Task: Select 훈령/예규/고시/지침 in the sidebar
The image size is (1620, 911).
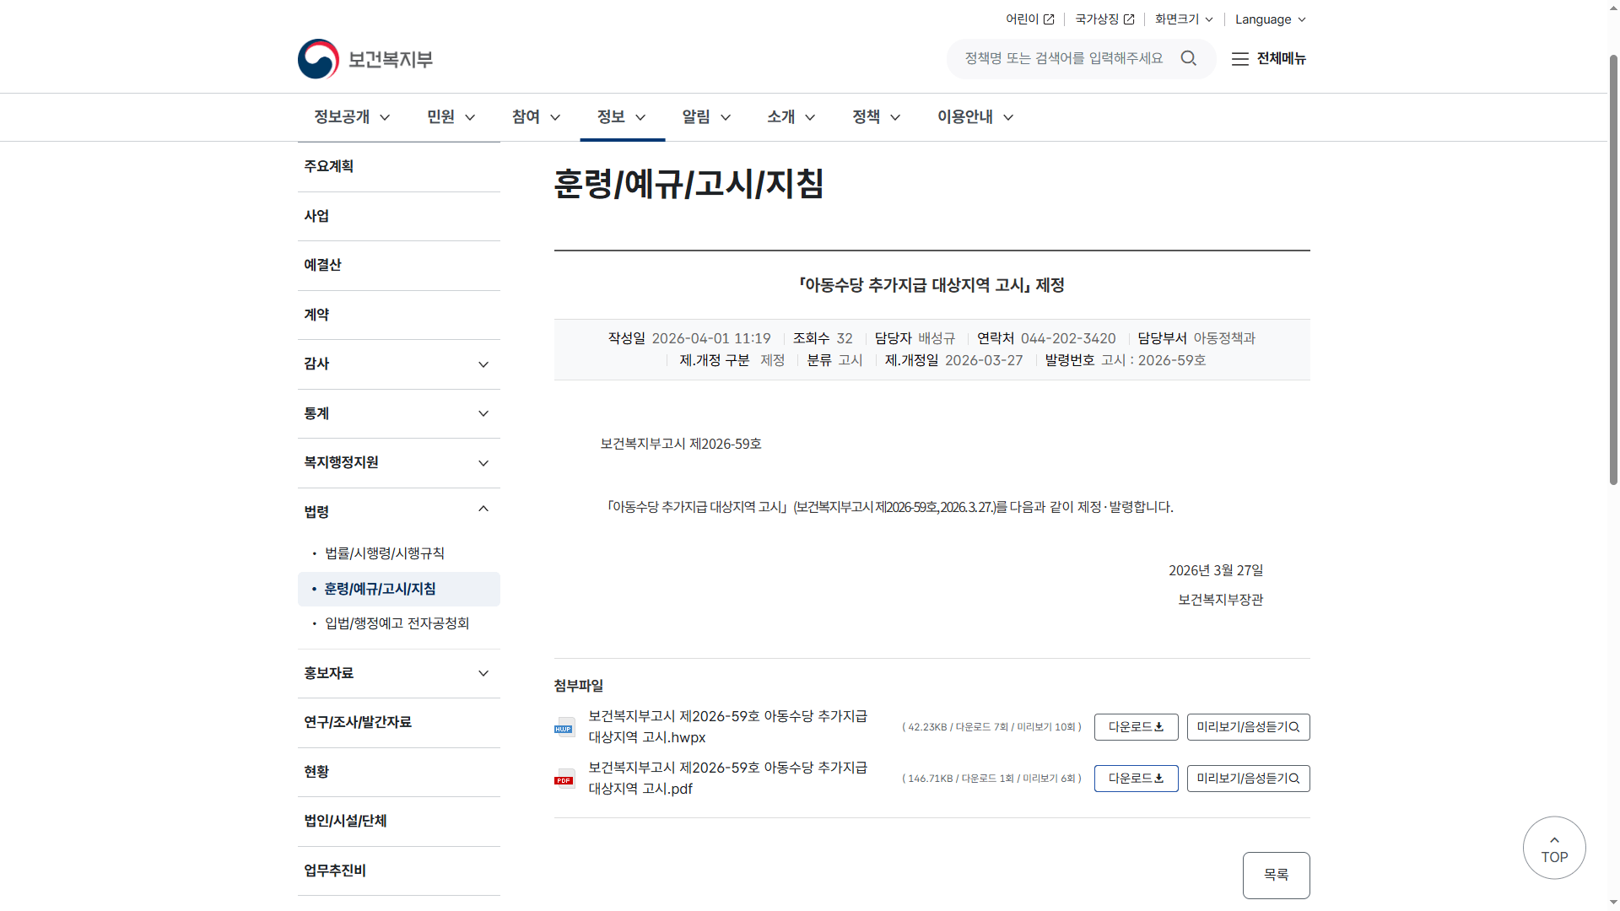Action: coord(378,589)
